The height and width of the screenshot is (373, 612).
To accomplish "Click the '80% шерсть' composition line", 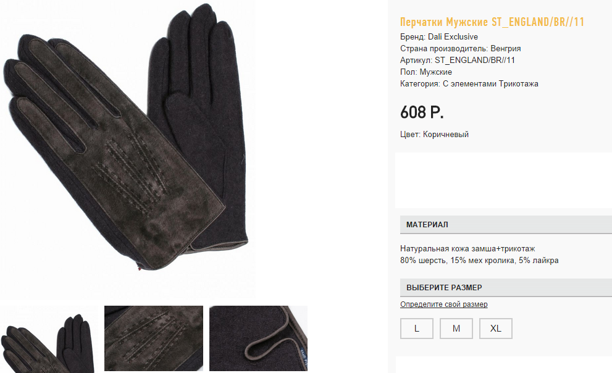I will coord(479,260).
